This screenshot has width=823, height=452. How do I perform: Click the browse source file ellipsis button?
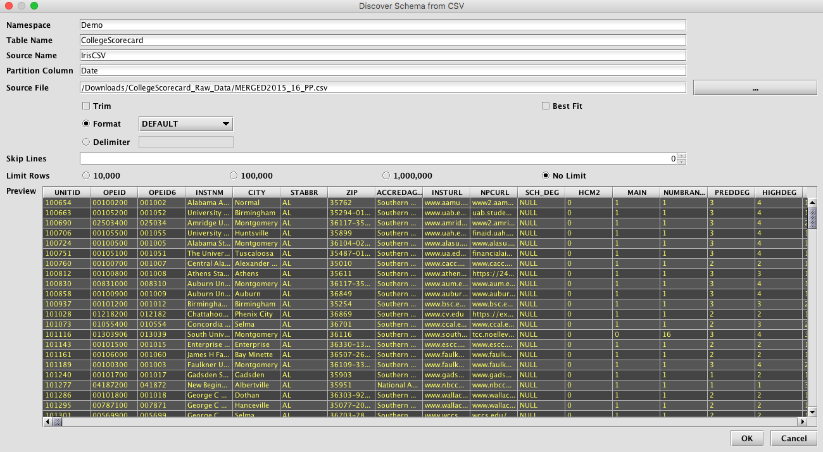[755, 88]
